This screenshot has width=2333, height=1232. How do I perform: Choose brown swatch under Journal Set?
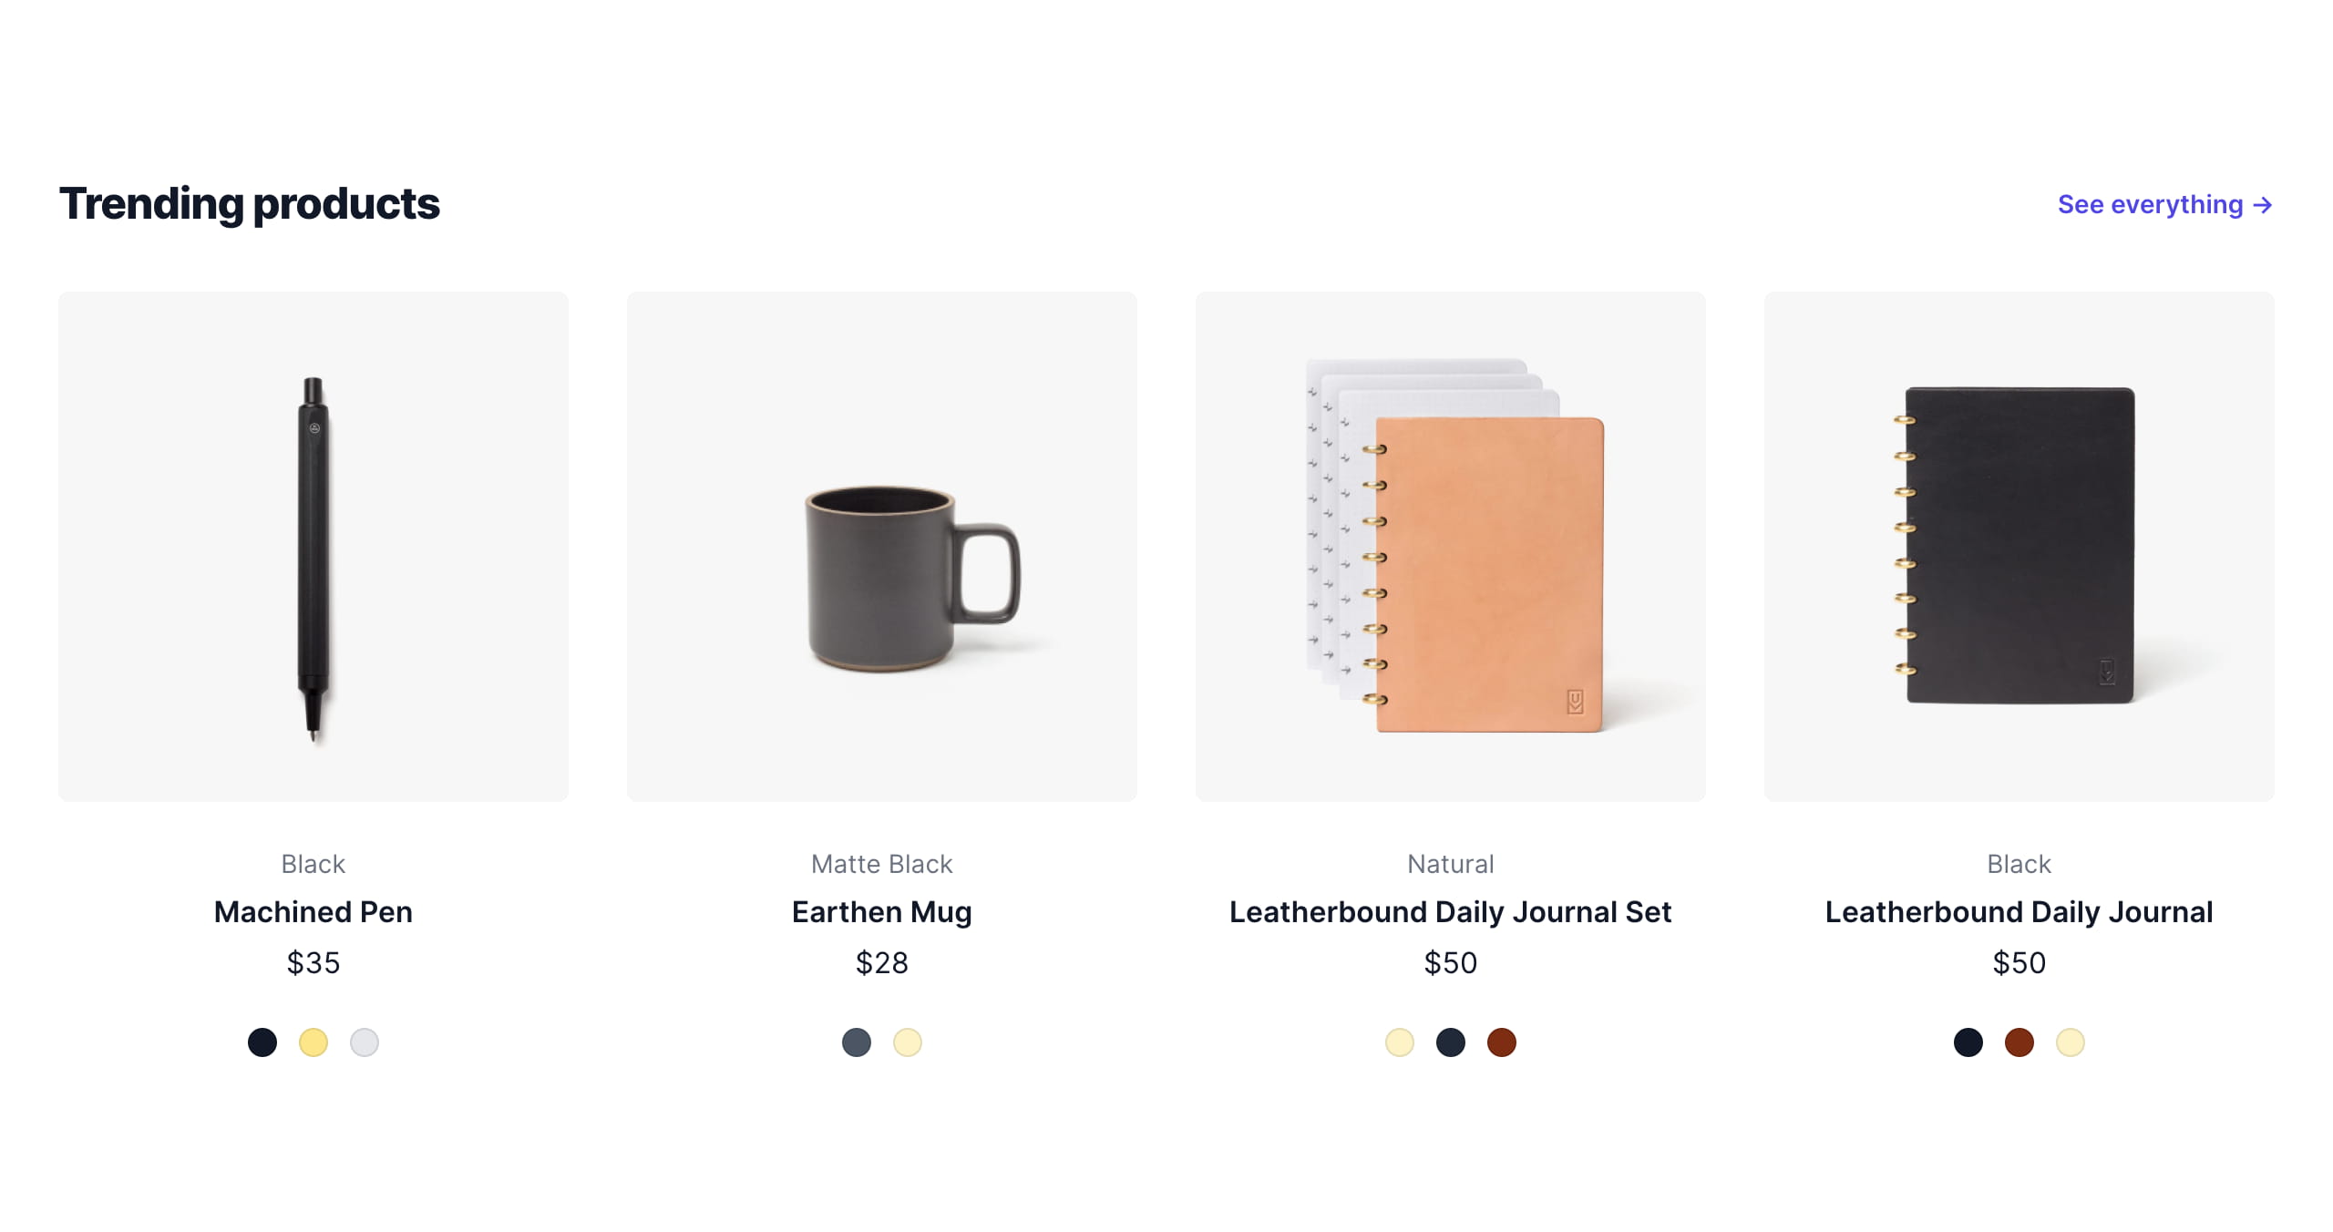pos(1502,1042)
